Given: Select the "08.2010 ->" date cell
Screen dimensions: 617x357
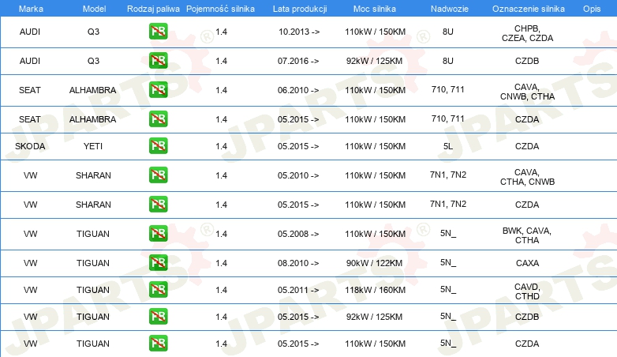Looking at the screenshot, I should click(x=298, y=263).
